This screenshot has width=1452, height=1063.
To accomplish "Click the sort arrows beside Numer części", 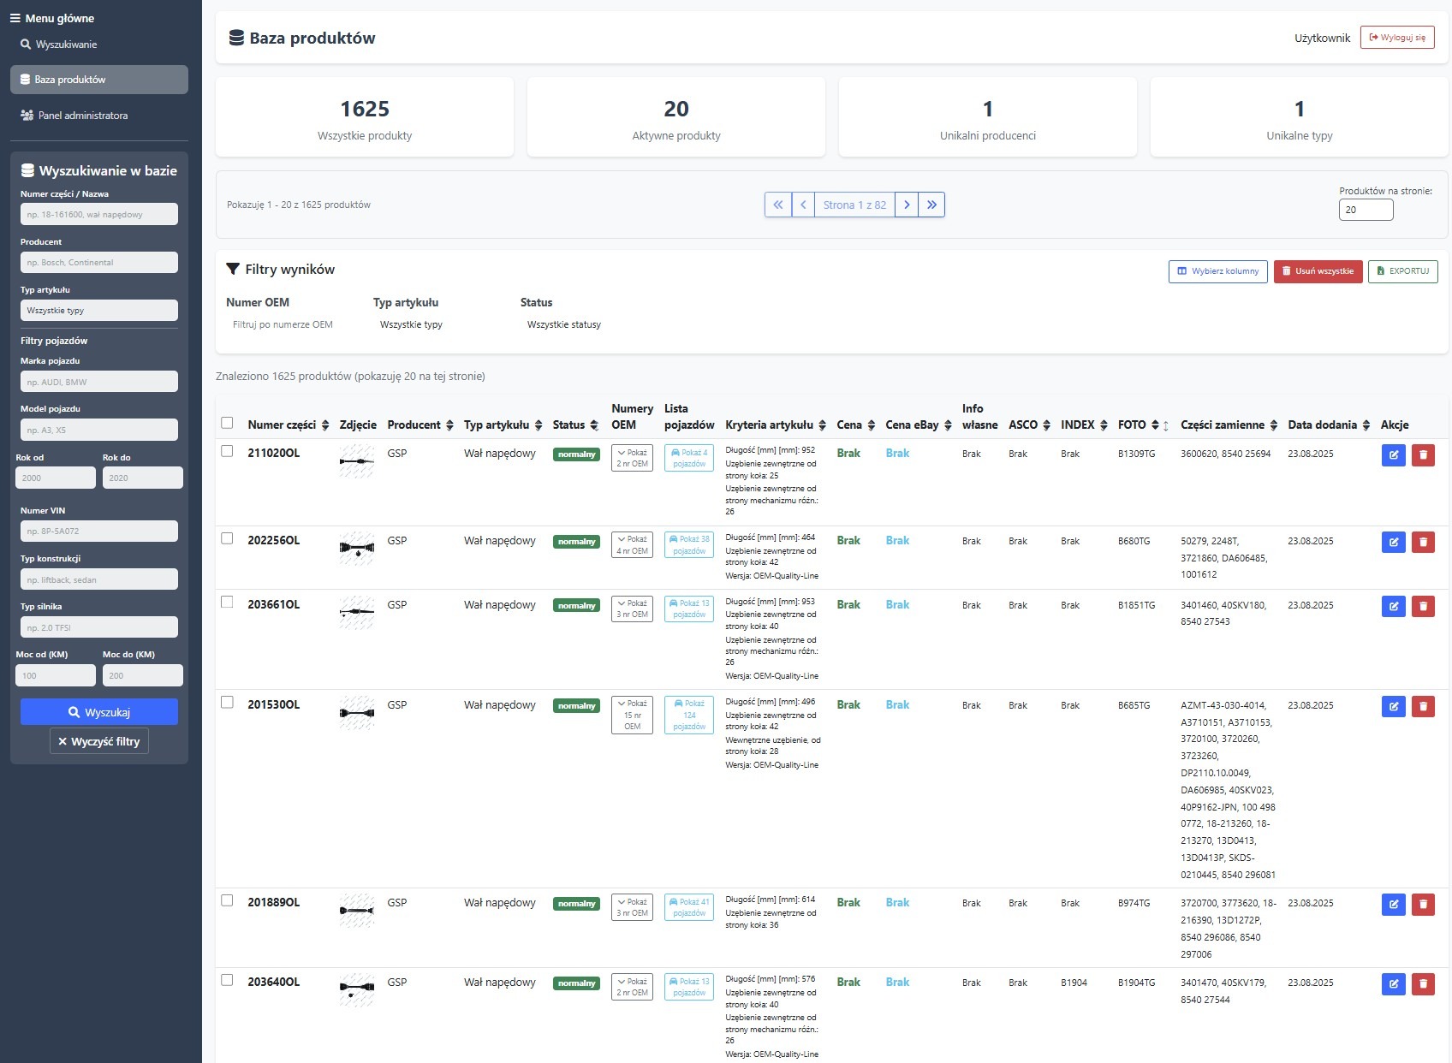I will pos(325,425).
